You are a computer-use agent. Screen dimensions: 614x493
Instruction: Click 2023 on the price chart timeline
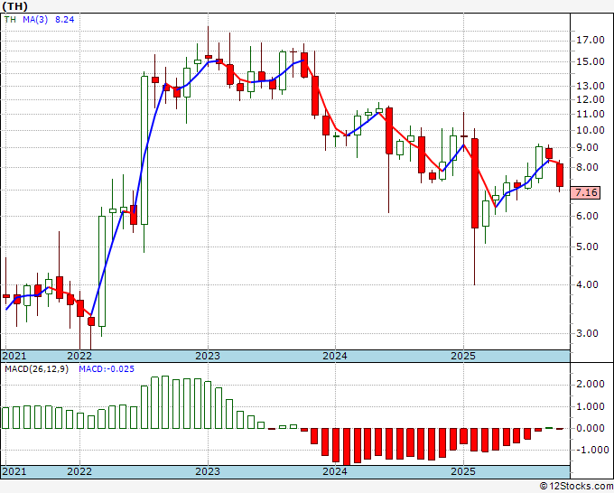(208, 356)
